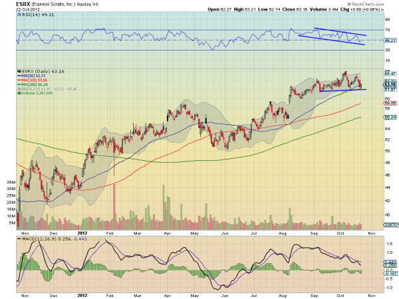399x299 pixels.
Task: Click the 1.5 MACD axis label
Action: tap(389, 244)
